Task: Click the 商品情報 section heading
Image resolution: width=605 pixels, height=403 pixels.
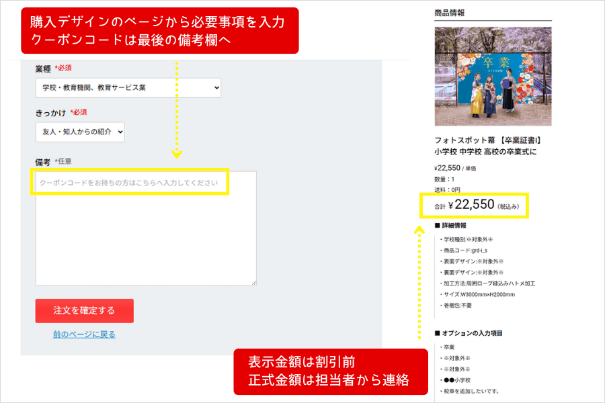Action: (x=450, y=12)
